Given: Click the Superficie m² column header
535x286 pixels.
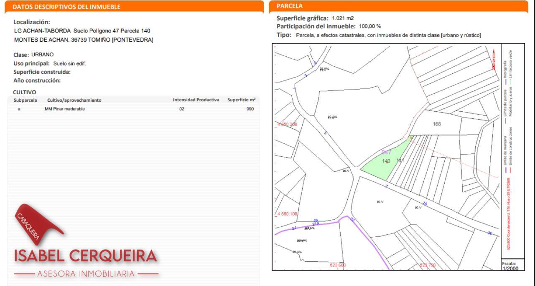Looking at the screenshot, I should tap(241, 100).
